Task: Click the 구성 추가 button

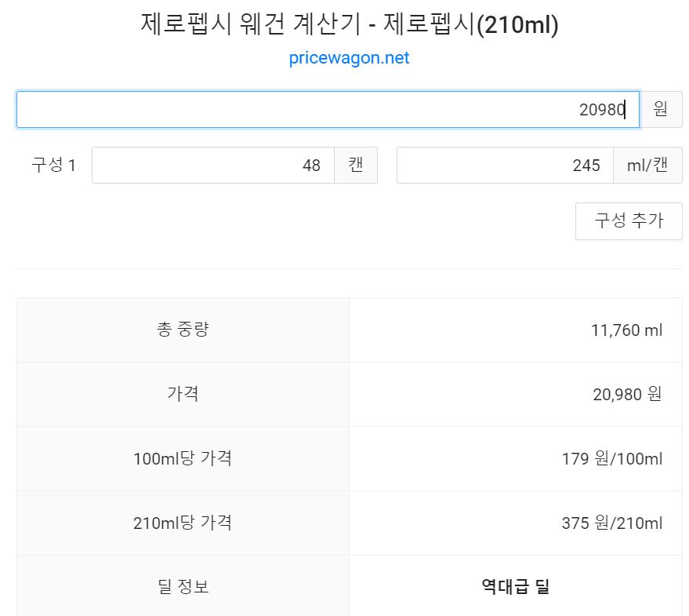Action: pyautogui.click(x=628, y=221)
